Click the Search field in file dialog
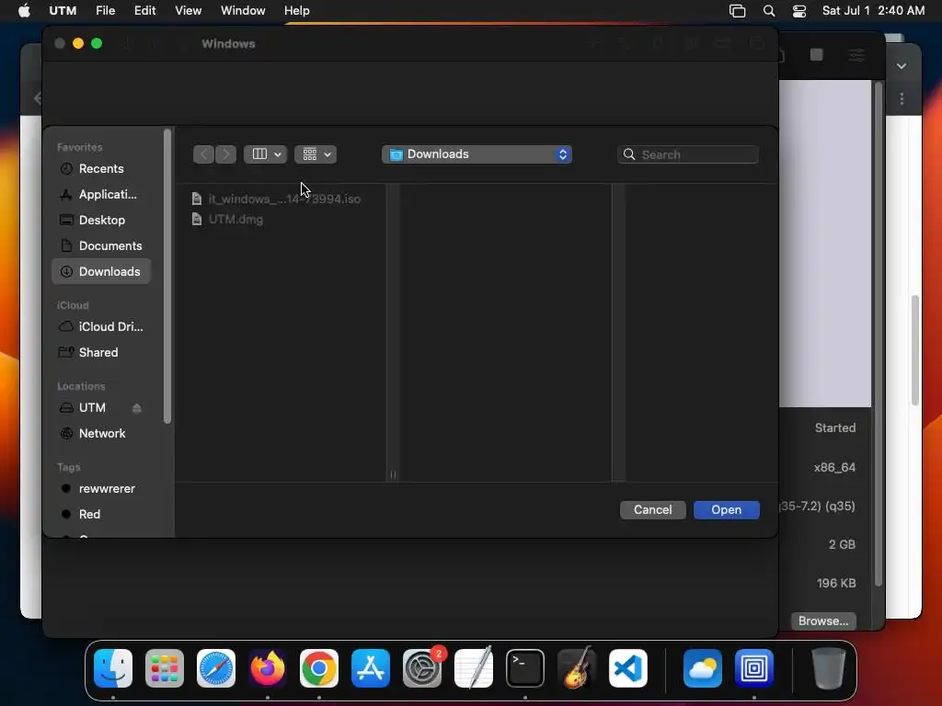 687,154
